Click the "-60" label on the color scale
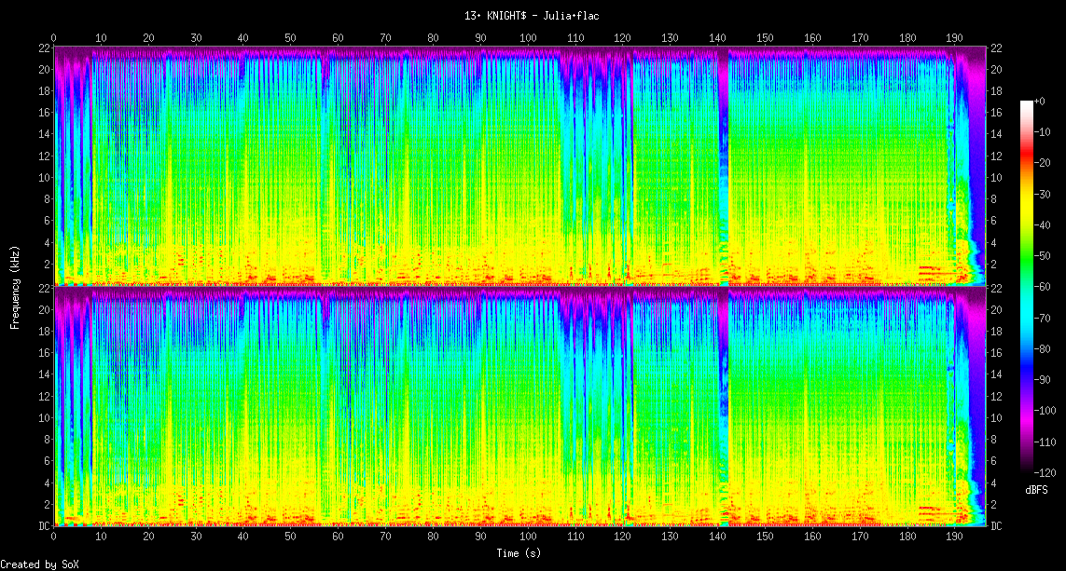 pos(1047,286)
